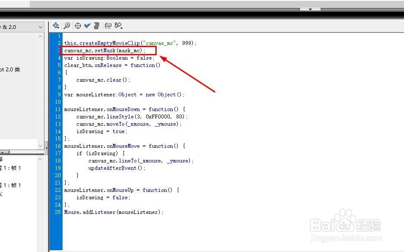Click the actions toolbox scroll-down arrow
The image size is (404, 252).
pyautogui.click(x=40, y=146)
